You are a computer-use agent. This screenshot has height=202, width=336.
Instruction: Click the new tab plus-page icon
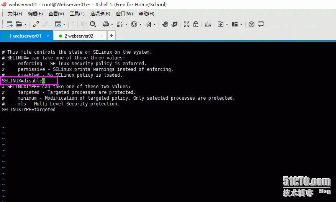coord(221,24)
